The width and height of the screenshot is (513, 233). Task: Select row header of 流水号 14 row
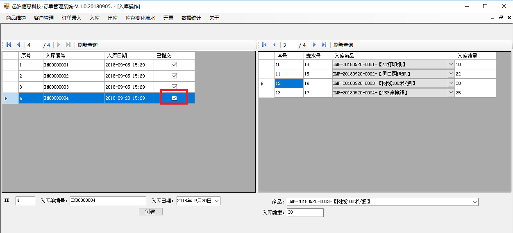[x=266, y=64]
